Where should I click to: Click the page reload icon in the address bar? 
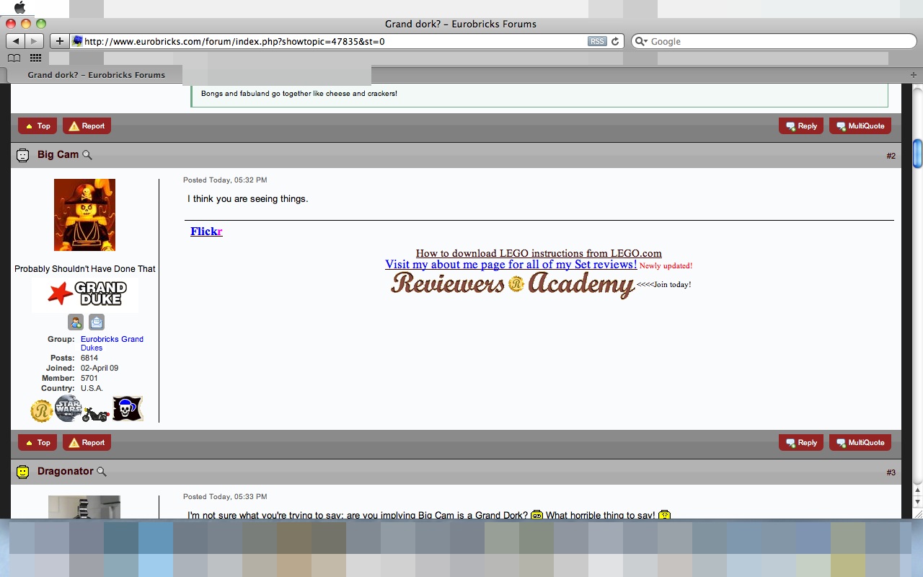pyautogui.click(x=614, y=41)
